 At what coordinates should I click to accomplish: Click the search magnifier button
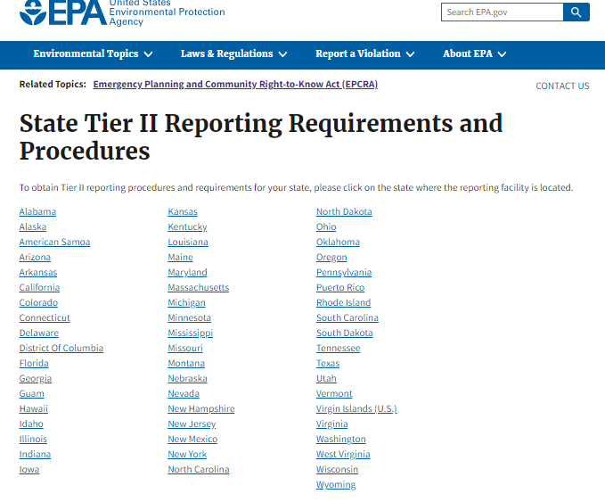pyautogui.click(x=576, y=12)
